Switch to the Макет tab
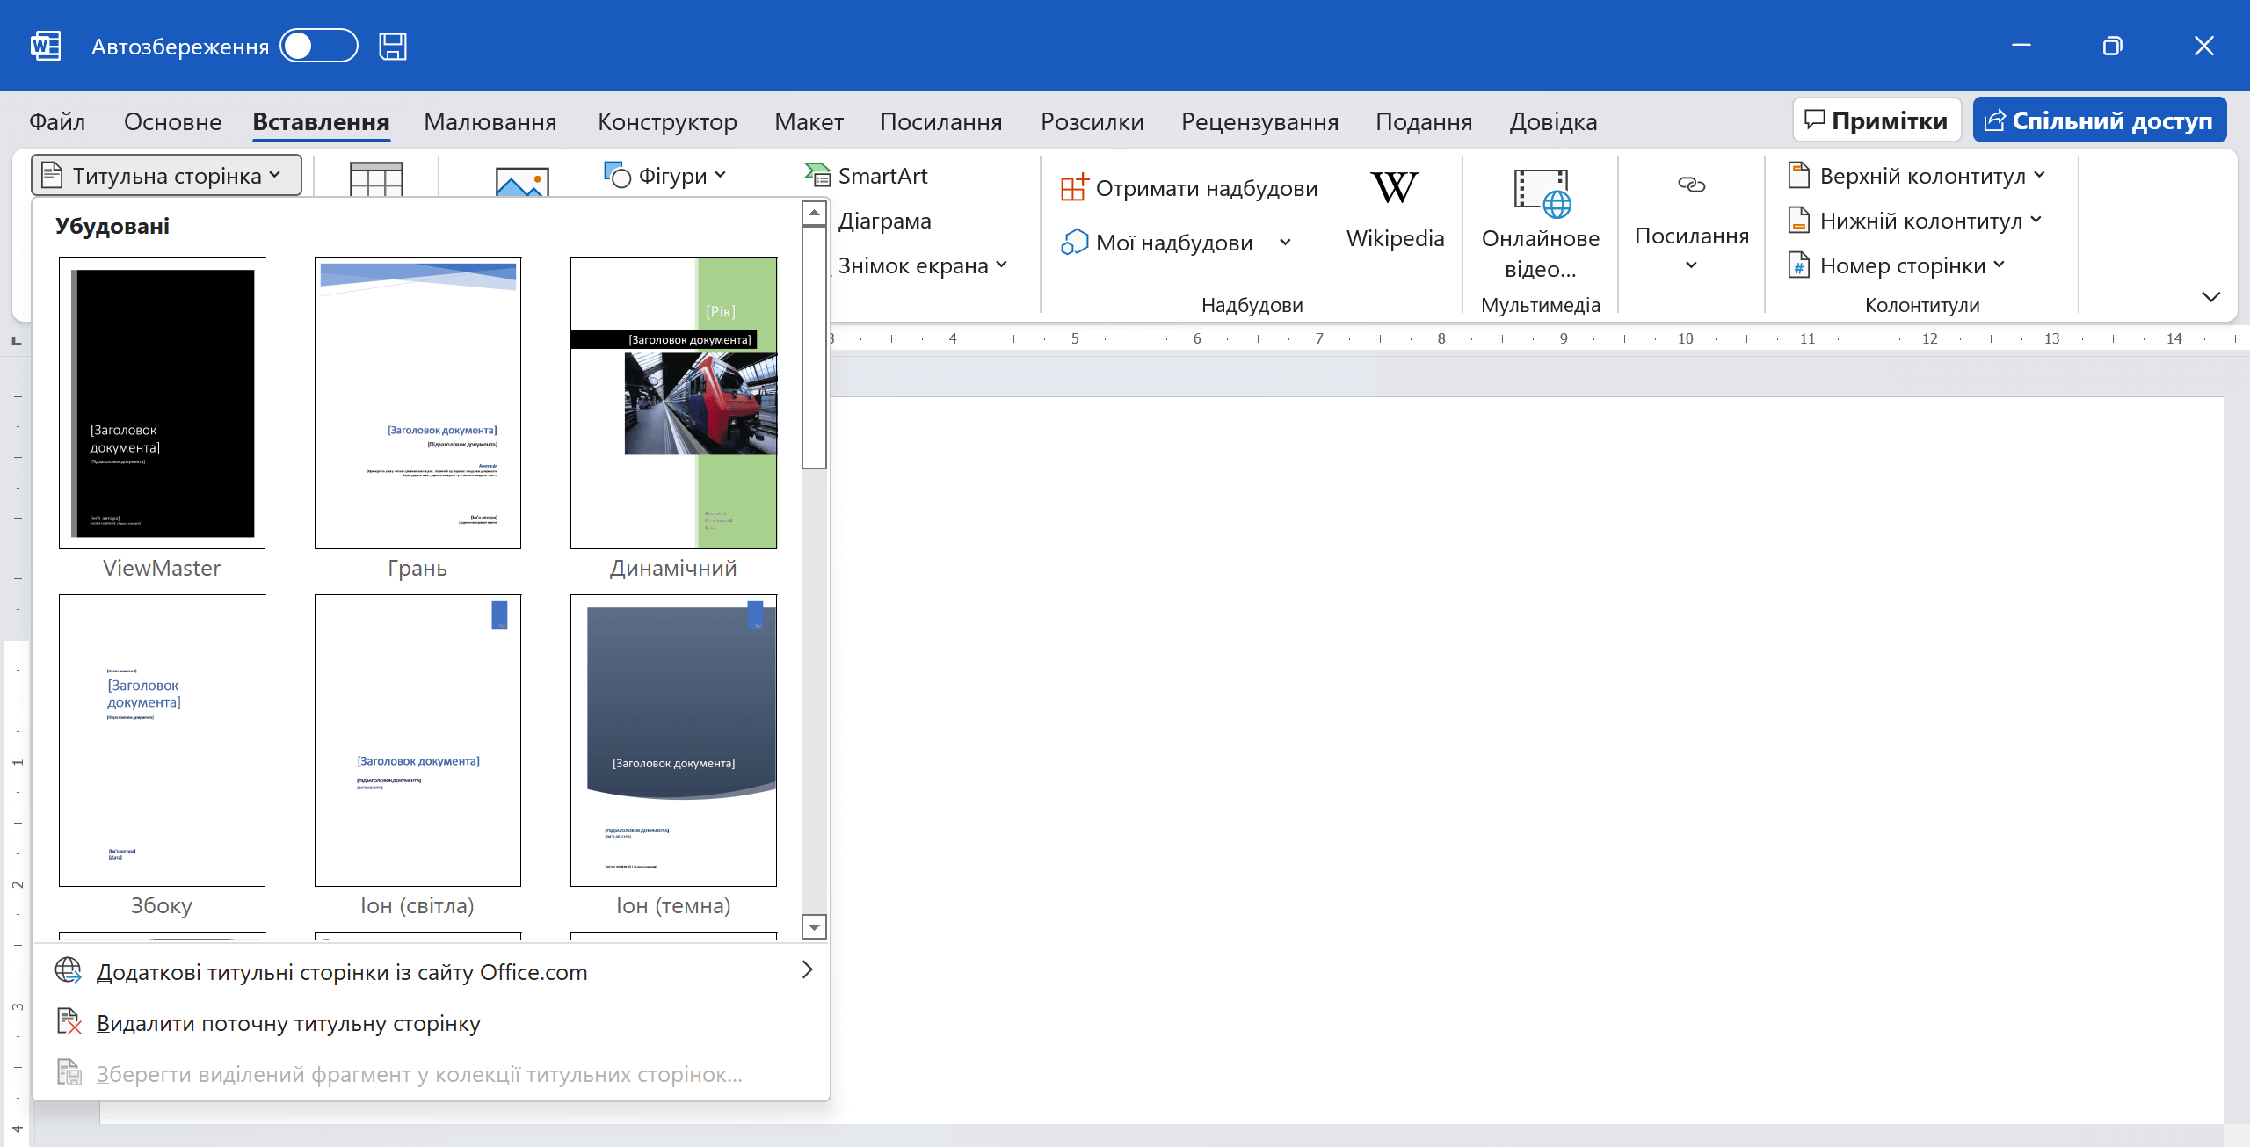 coord(809,121)
